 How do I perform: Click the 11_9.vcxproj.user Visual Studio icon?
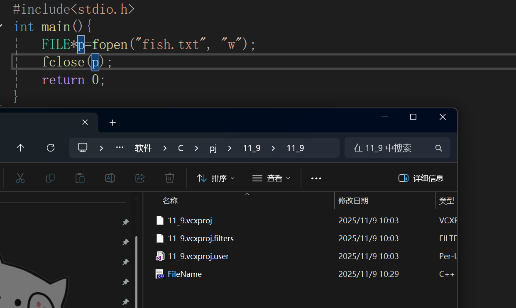[x=160, y=256]
